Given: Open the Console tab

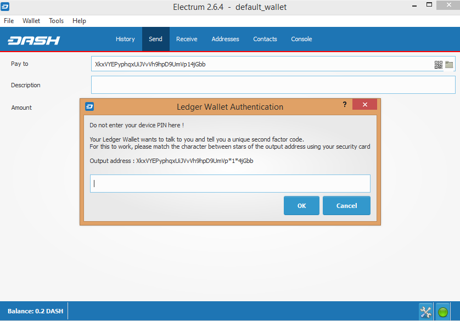Looking at the screenshot, I should tap(301, 39).
